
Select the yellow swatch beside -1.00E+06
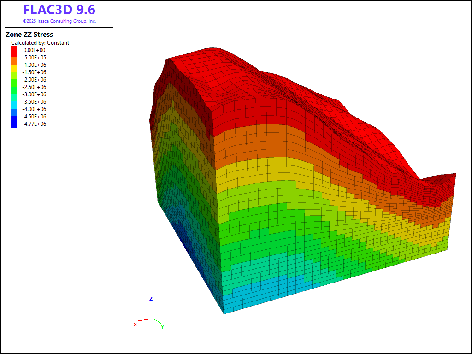point(14,65)
